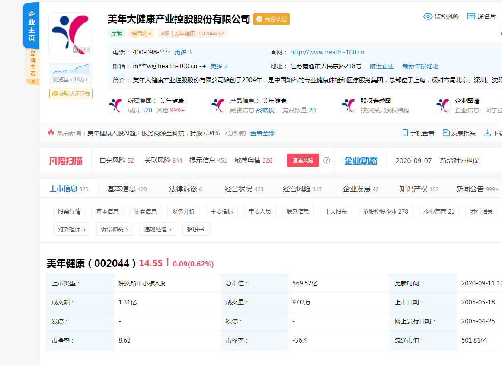Open the health-100.cn website link
The width and height of the screenshot is (502, 365).
[327, 52]
